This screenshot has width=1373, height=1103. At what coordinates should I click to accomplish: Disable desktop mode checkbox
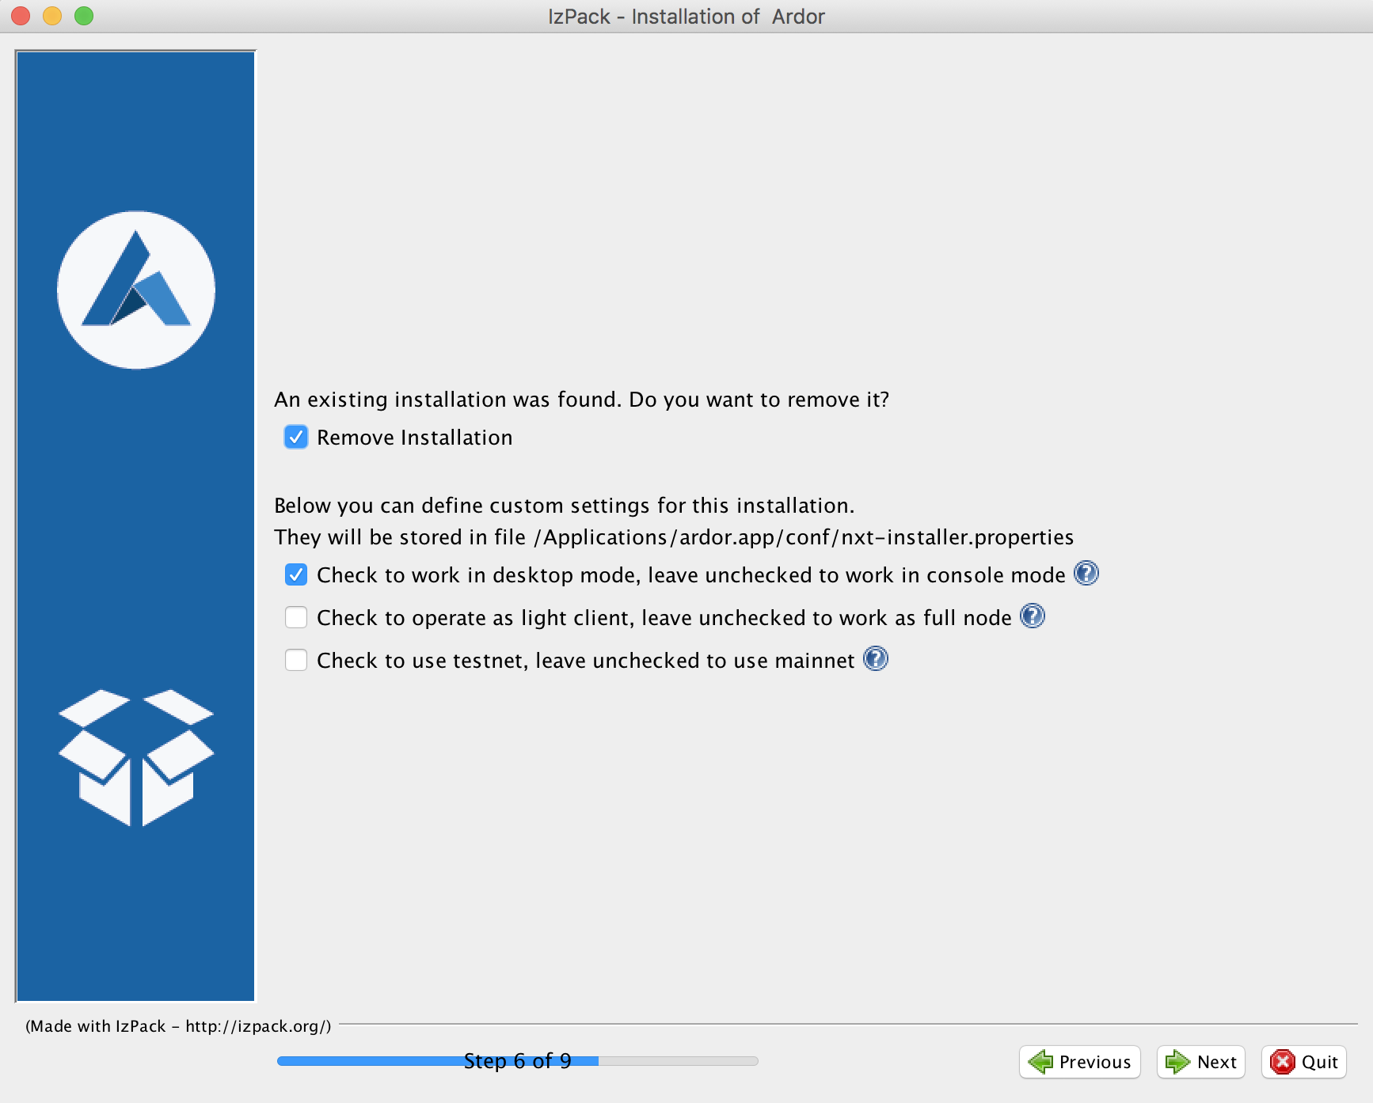296,575
